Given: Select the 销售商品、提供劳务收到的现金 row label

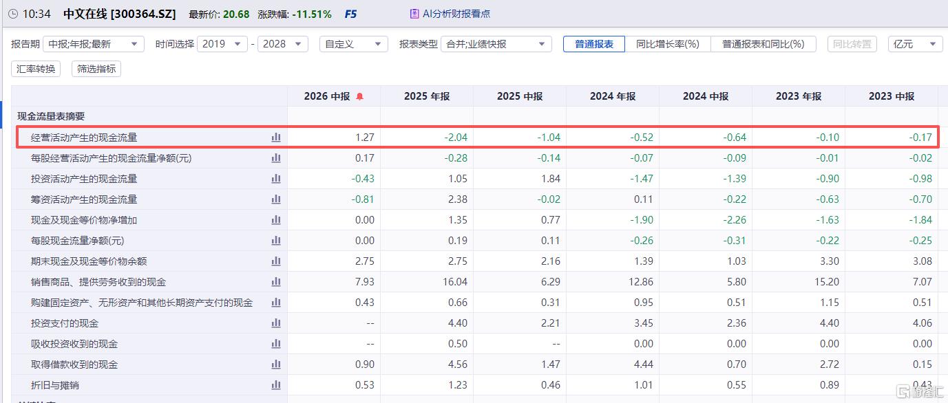Looking at the screenshot, I should coord(98,282).
